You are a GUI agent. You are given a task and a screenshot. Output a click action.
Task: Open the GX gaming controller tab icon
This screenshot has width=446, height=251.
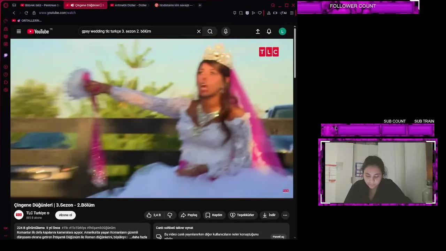pyautogui.click(x=14, y=5)
